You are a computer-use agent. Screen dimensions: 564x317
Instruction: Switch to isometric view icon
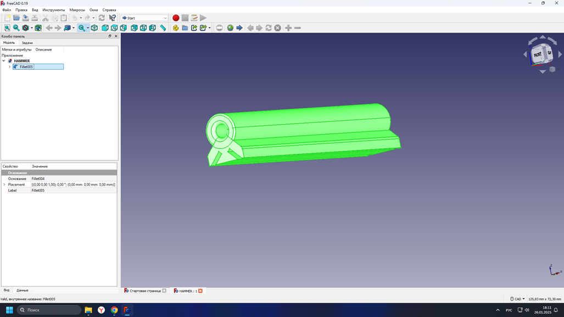click(x=94, y=28)
